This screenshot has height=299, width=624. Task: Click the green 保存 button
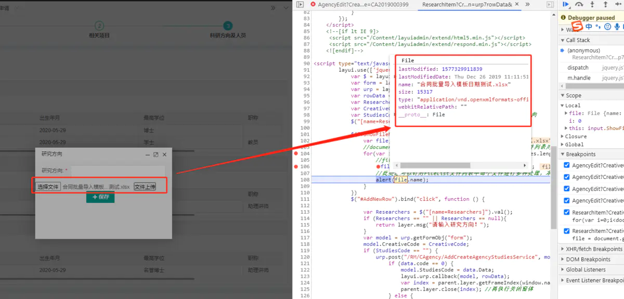coord(100,197)
